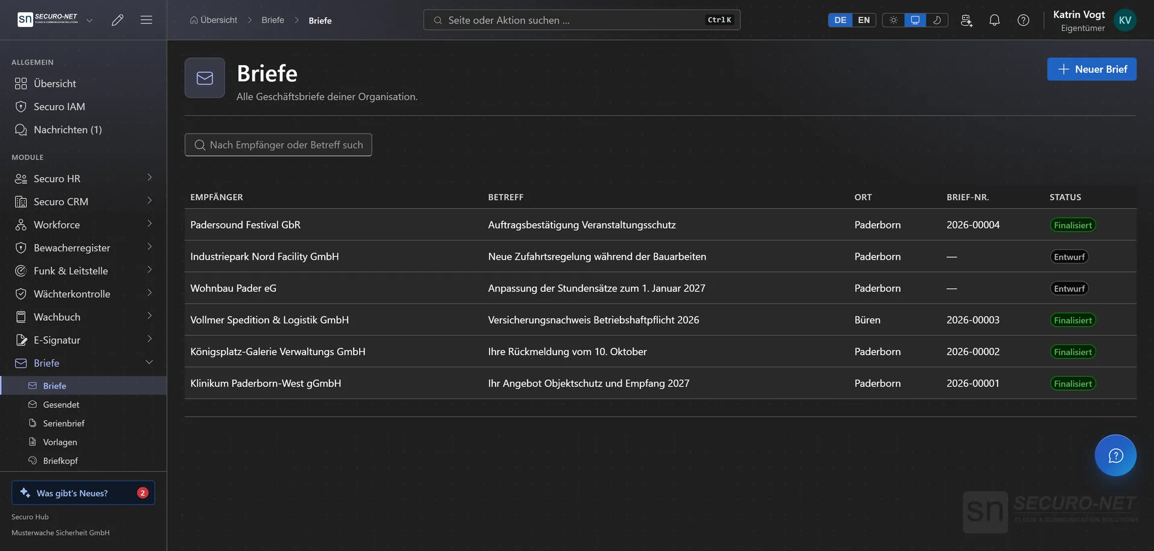Switch language to DE
Screen dimensions: 1154x551
[x=840, y=20]
